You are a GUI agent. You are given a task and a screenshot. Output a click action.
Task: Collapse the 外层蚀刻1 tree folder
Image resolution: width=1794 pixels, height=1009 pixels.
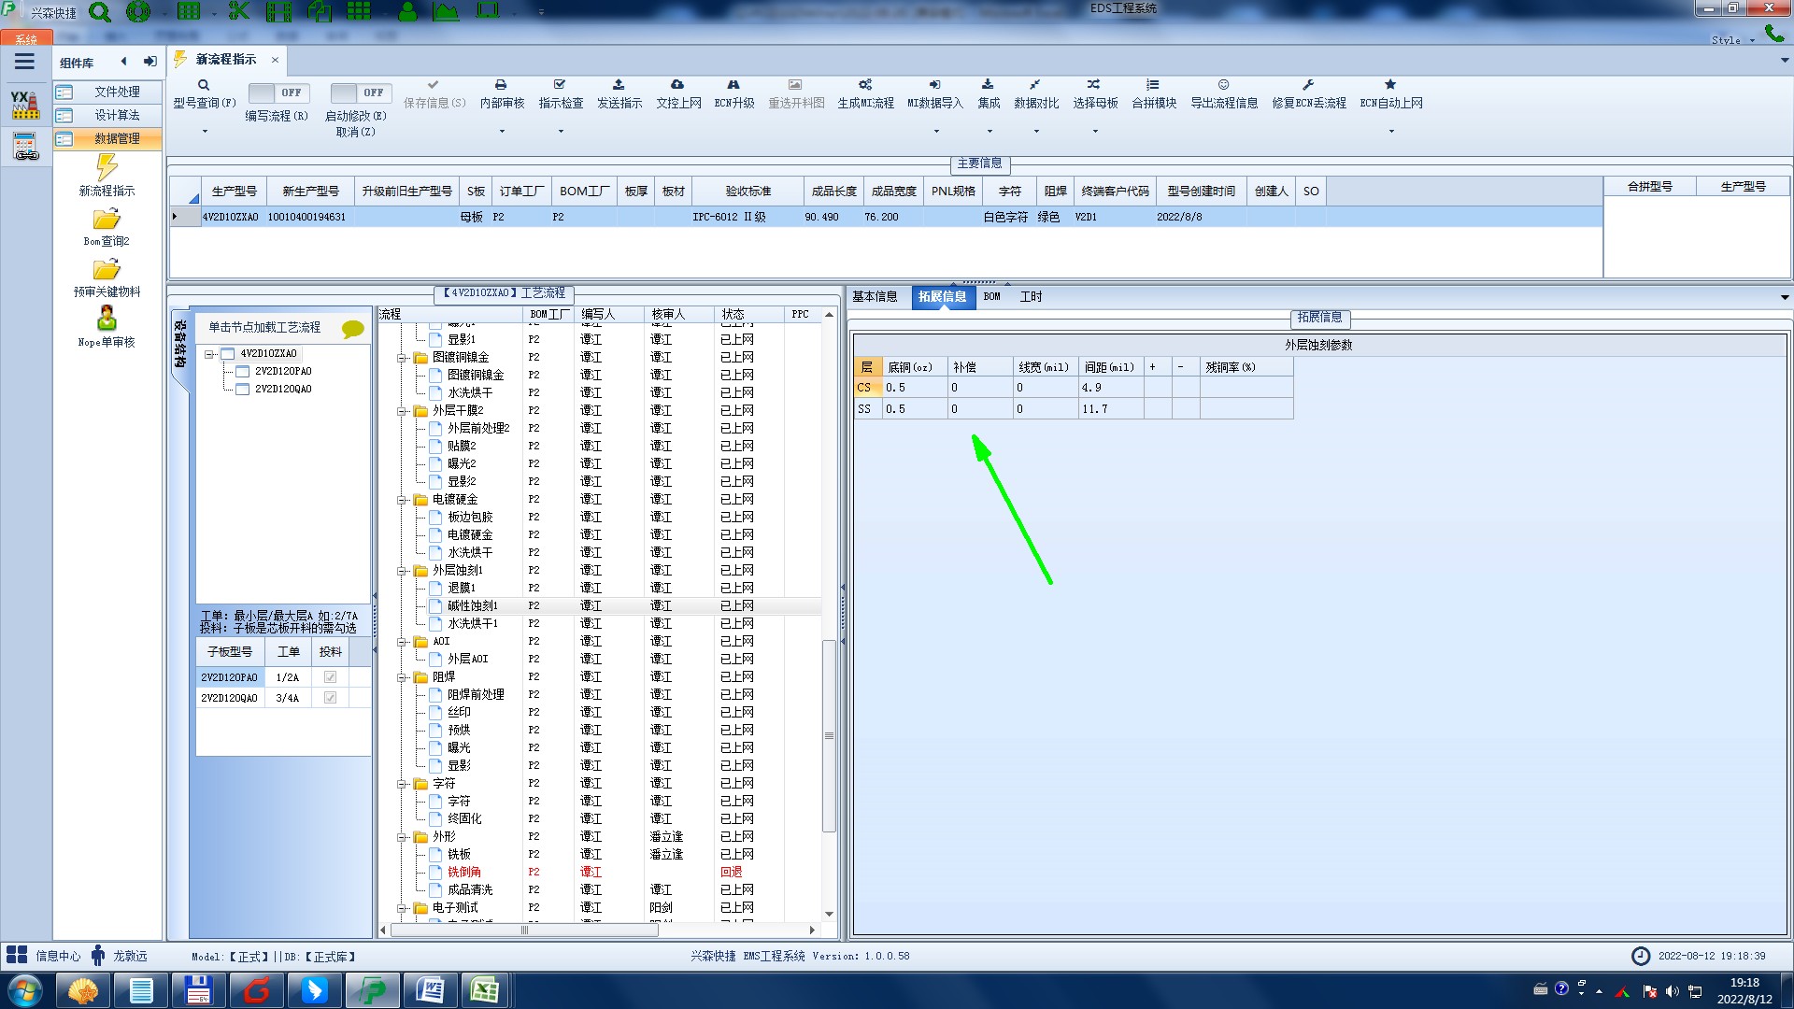[x=402, y=570]
